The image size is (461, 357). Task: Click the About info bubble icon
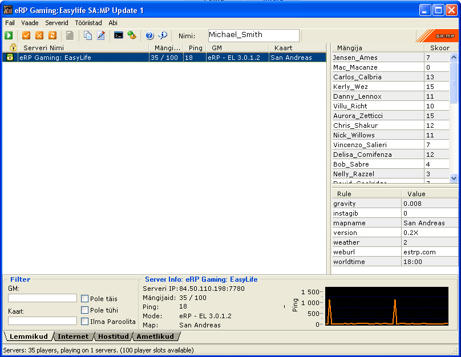(163, 35)
